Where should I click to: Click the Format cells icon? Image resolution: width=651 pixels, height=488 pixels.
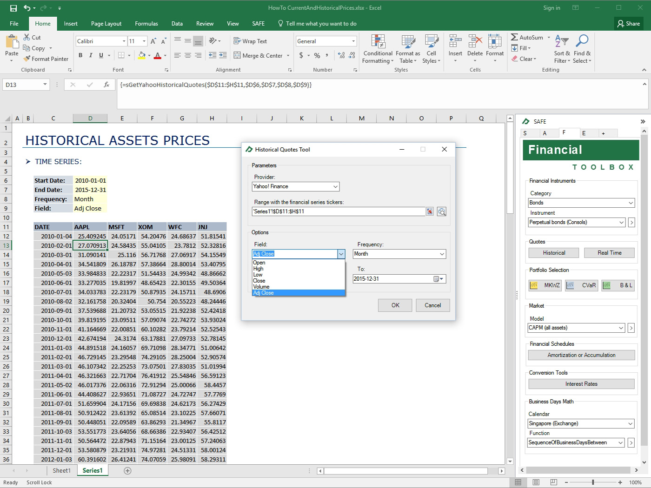[x=495, y=41]
